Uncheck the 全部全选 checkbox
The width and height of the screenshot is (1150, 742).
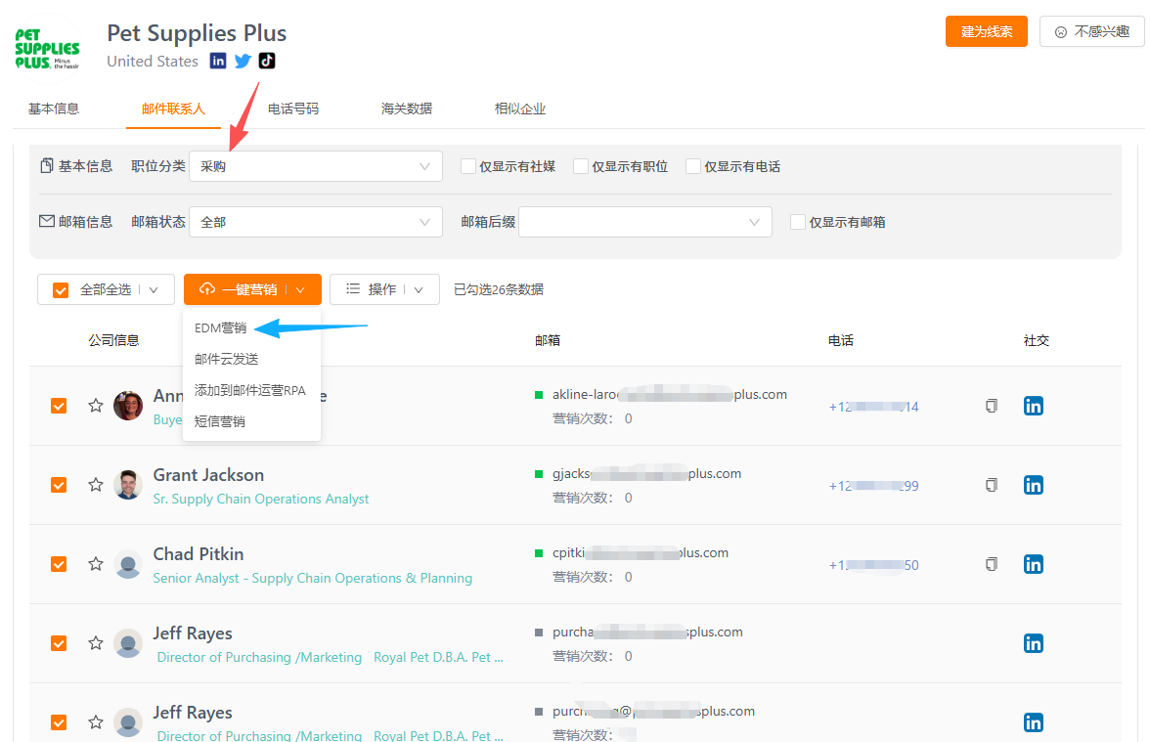point(61,290)
